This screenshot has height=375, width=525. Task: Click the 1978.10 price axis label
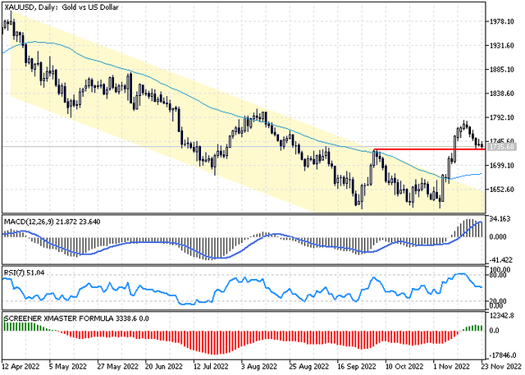coord(501,21)
